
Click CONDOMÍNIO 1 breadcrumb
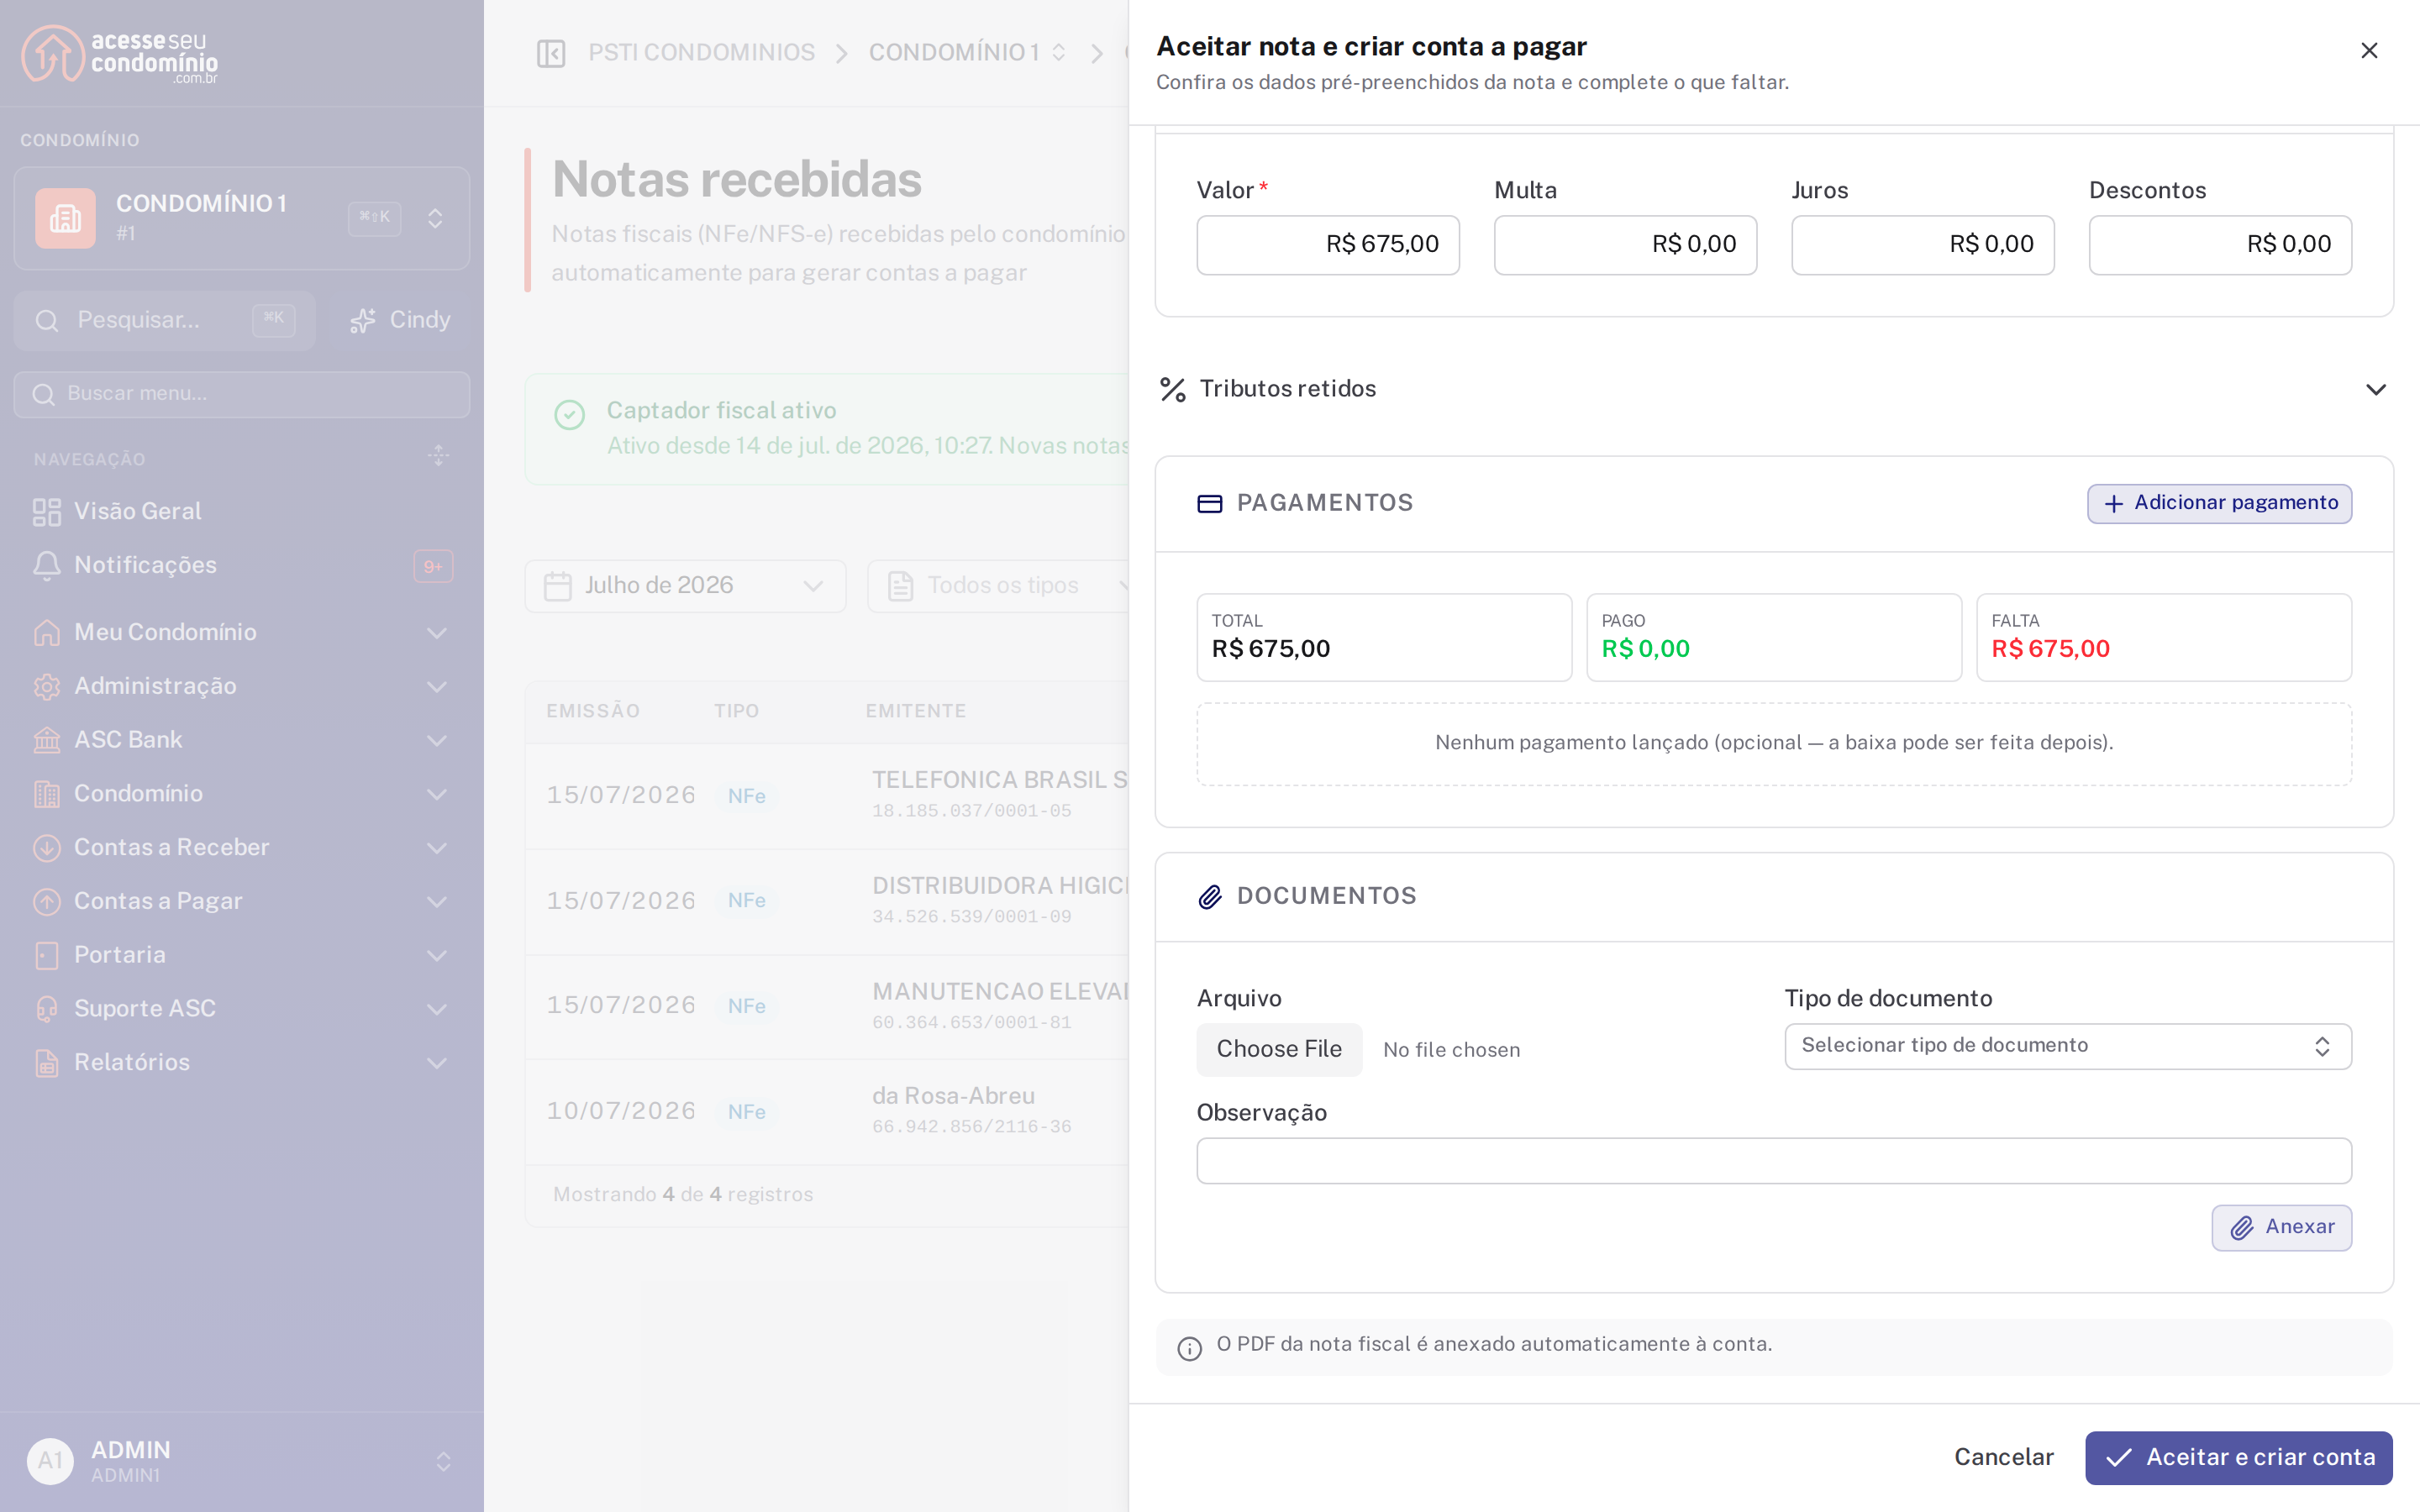point(954,53)
